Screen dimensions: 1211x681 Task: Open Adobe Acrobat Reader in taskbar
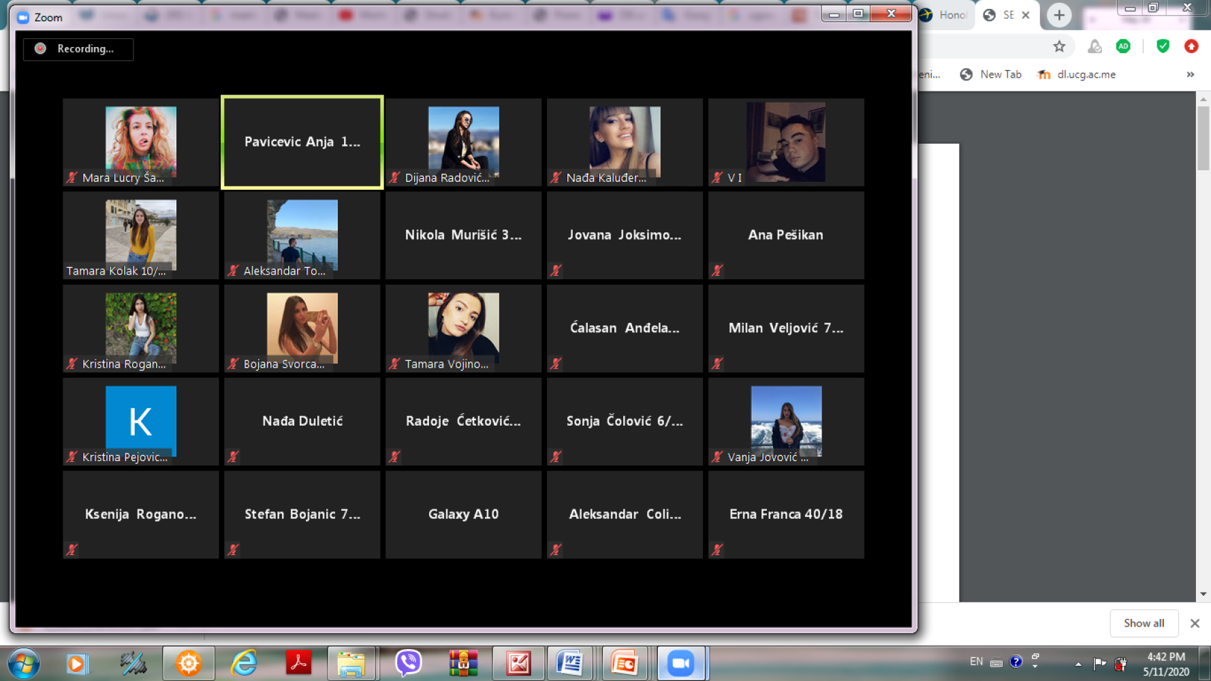tap(298, 663)
